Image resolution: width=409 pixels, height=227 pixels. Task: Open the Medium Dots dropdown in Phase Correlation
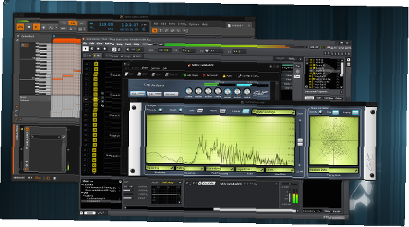click(333, 170)
